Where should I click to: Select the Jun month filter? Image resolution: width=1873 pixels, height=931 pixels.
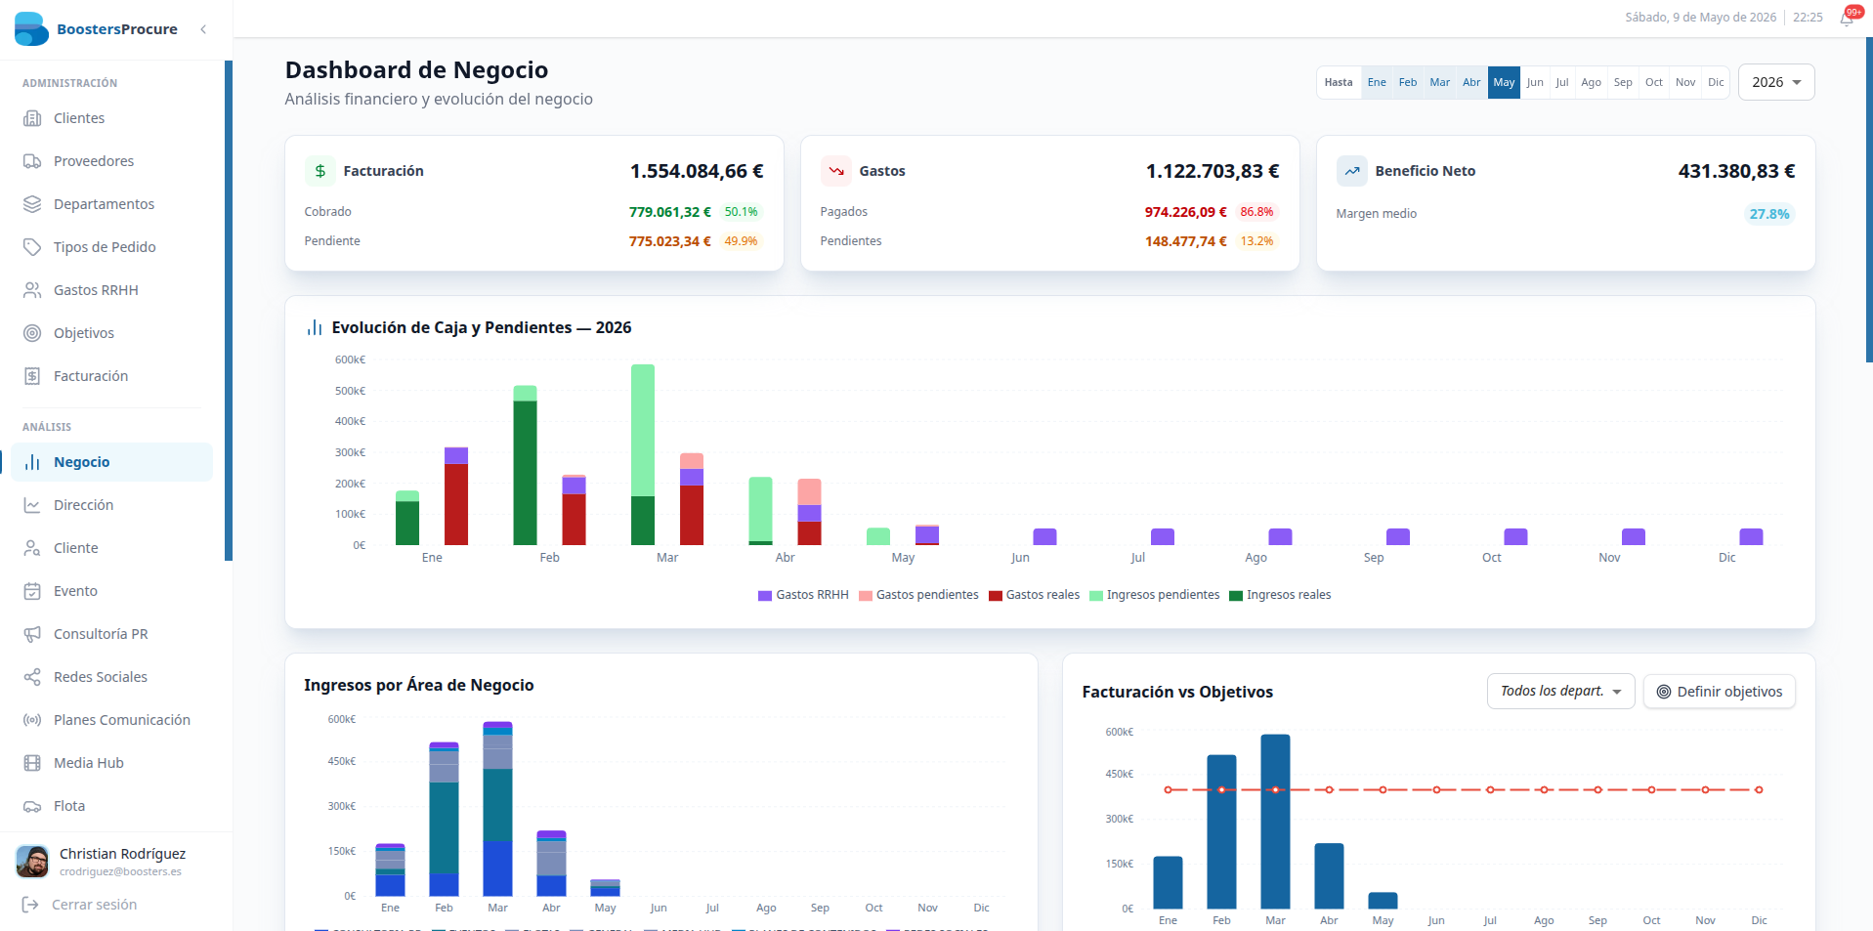click(x=1535, y=82)
